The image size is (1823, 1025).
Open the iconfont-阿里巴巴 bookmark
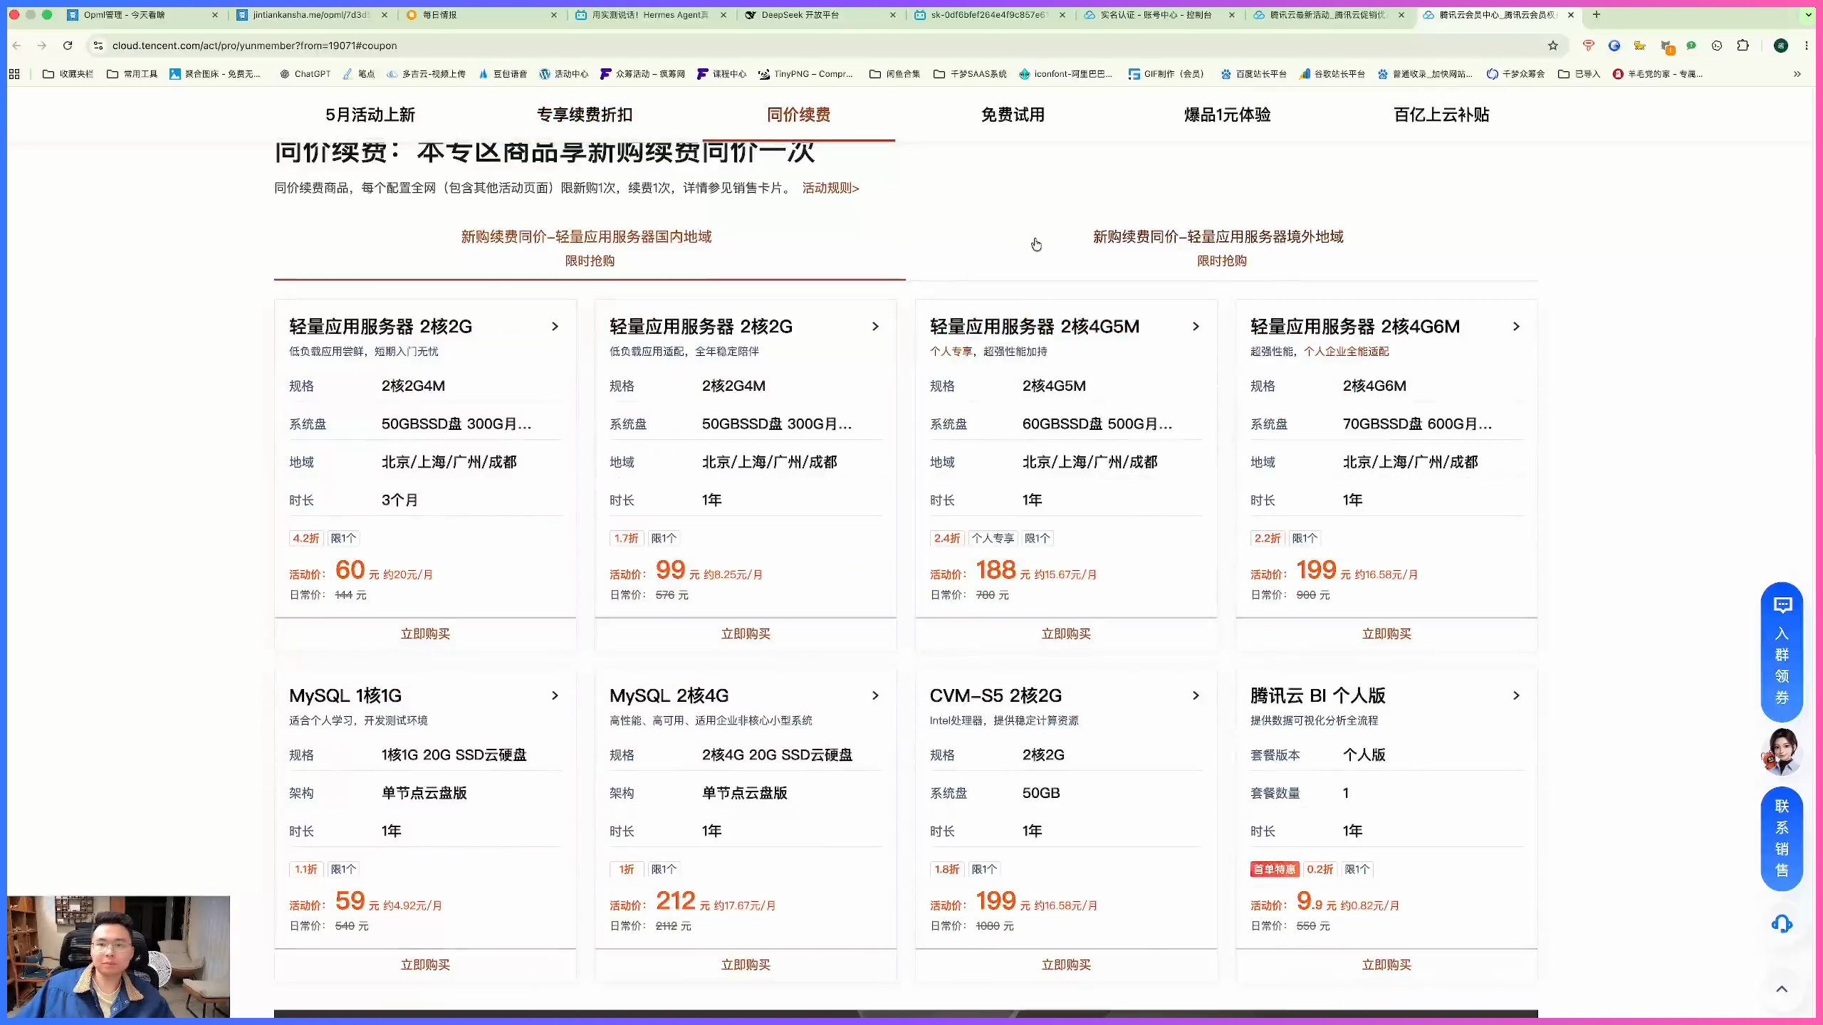[1066, 74]
